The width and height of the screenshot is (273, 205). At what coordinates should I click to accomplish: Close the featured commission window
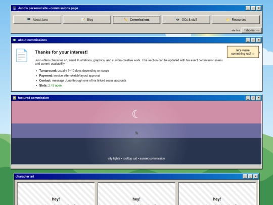tap(259, 98)
